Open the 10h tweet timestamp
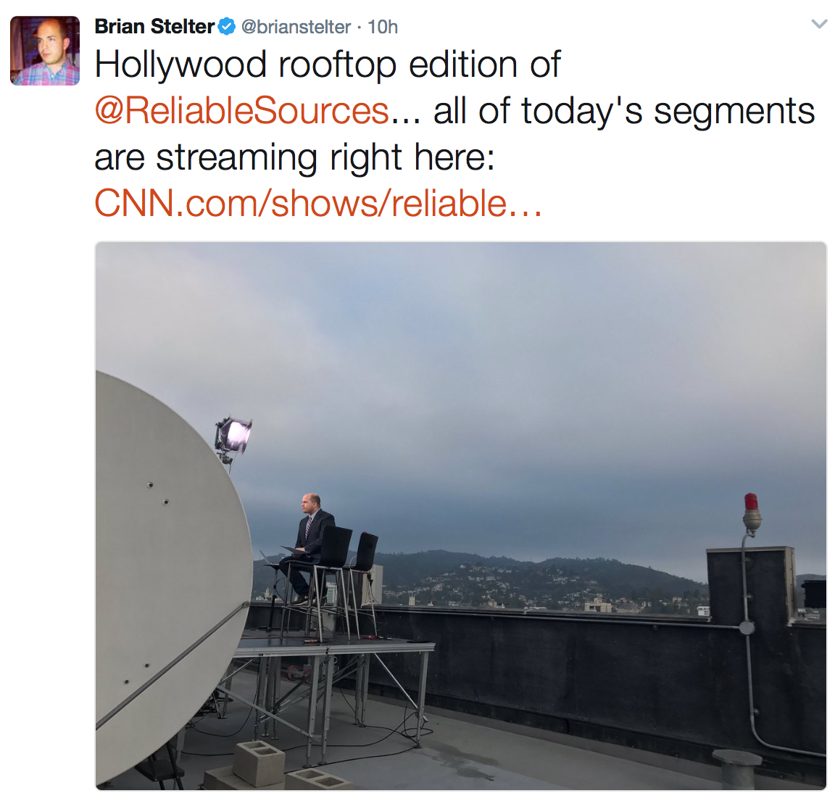 [383, 27]
